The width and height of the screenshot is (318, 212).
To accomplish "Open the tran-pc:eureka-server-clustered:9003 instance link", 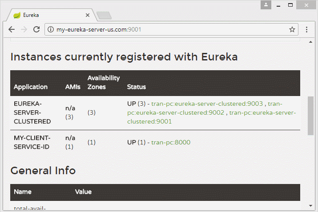I will coord(207,104).
